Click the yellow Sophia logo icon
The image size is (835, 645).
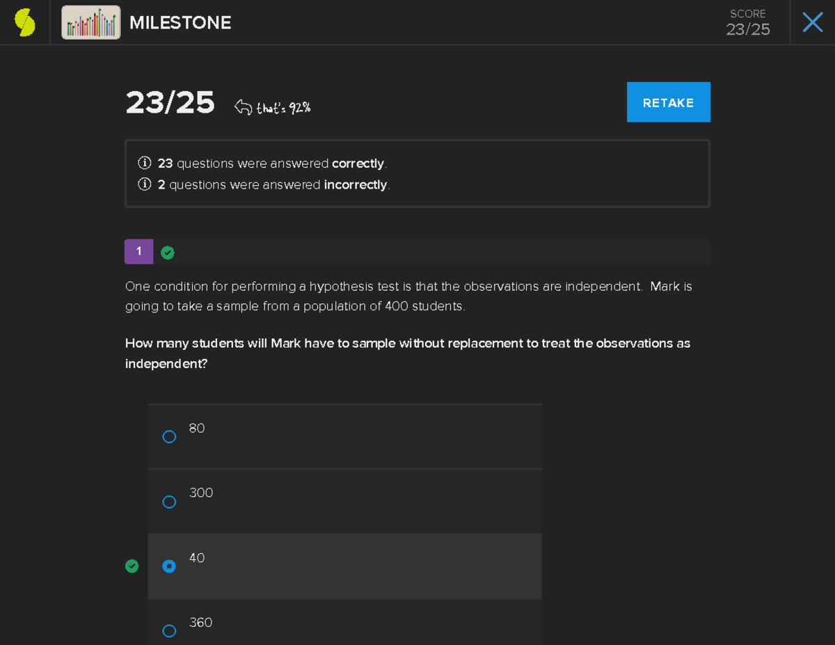pyautogui.click(x=25, y=22)
